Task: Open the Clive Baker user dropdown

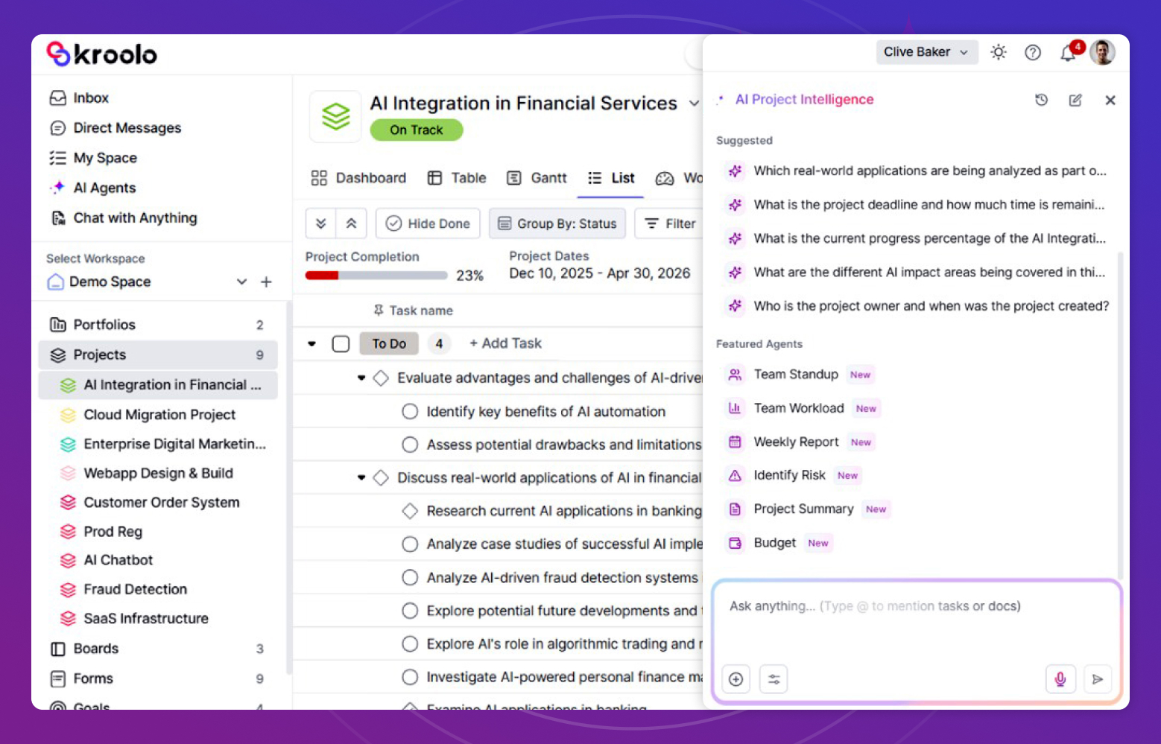Action: [926, 52]
